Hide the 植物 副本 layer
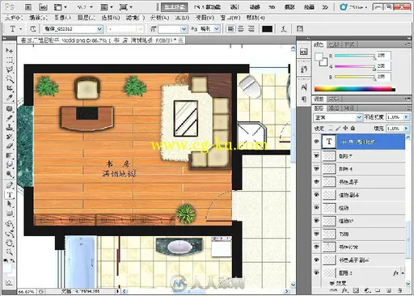The width and height of the screenshot is (414, 296). click(317, 195)
